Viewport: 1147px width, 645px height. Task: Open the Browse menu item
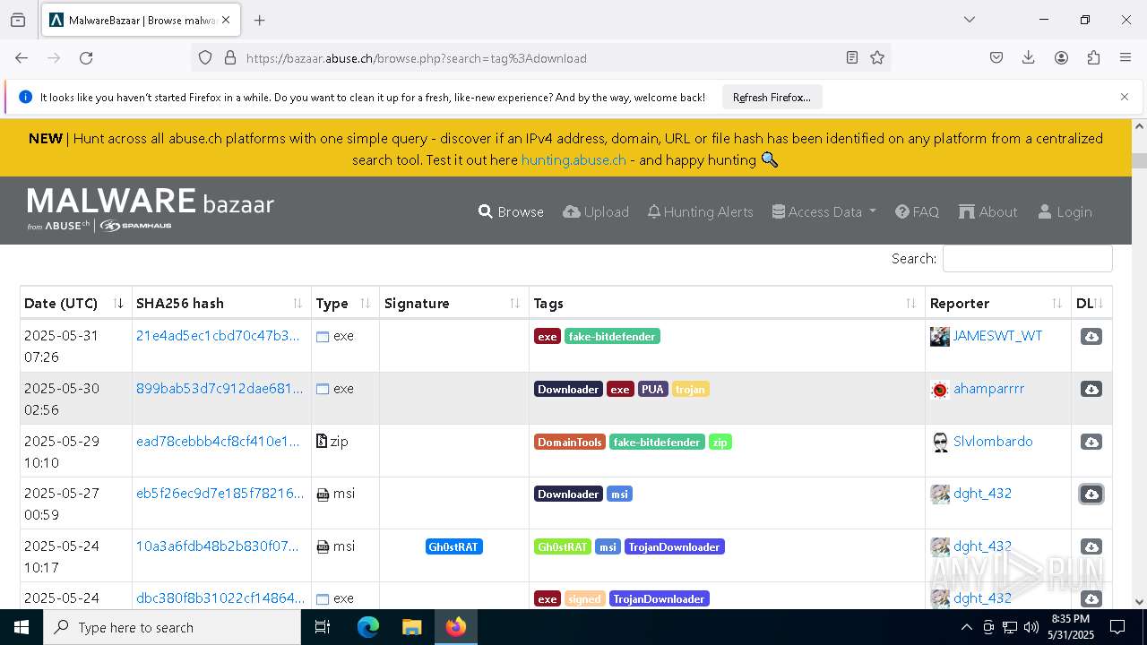pos(511,212)
